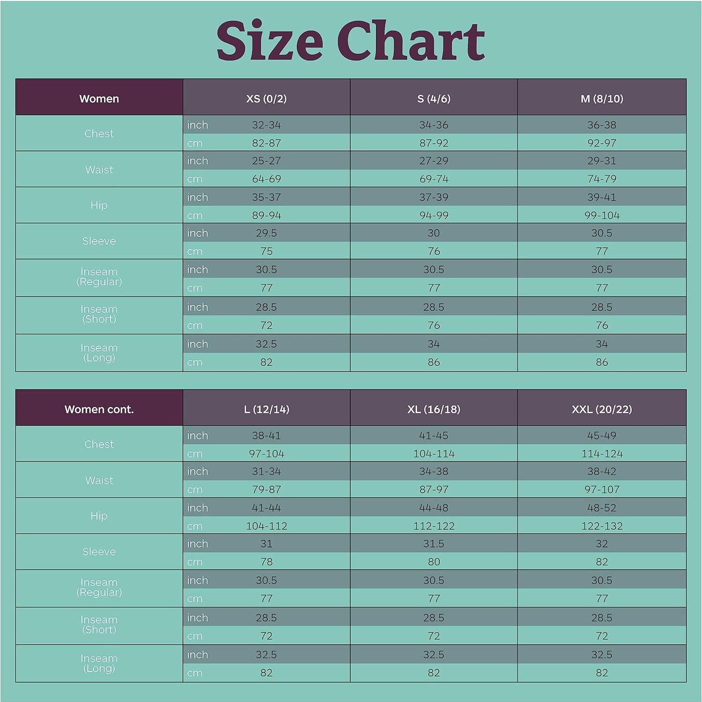Click the 25-27 waist inch value

266,161
